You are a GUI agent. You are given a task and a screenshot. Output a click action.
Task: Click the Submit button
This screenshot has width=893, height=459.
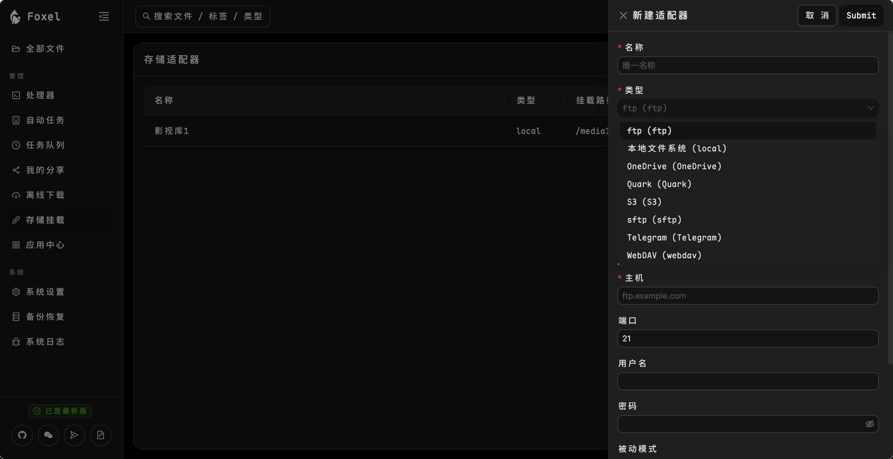(x=861, y=16)
